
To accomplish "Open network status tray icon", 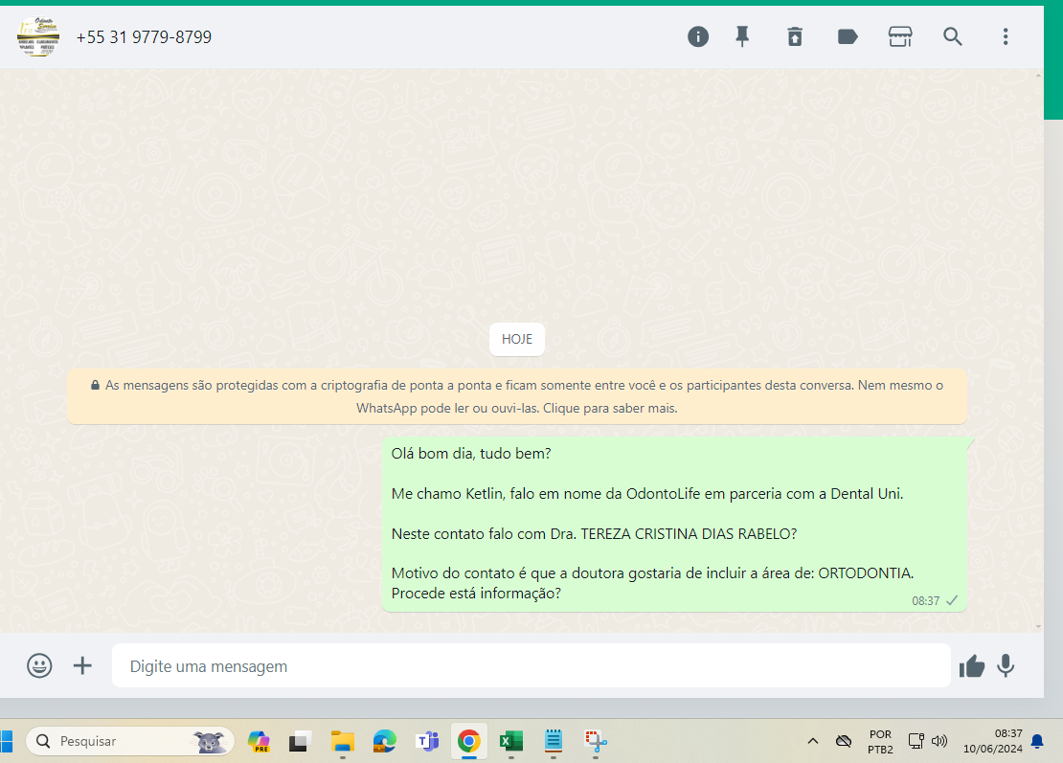I will 916,741.
